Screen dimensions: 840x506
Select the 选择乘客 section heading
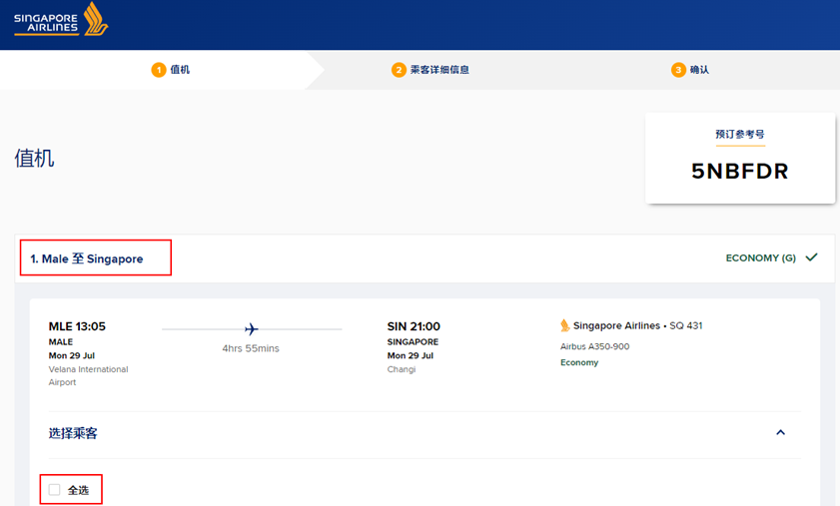[x=73, y=433]
